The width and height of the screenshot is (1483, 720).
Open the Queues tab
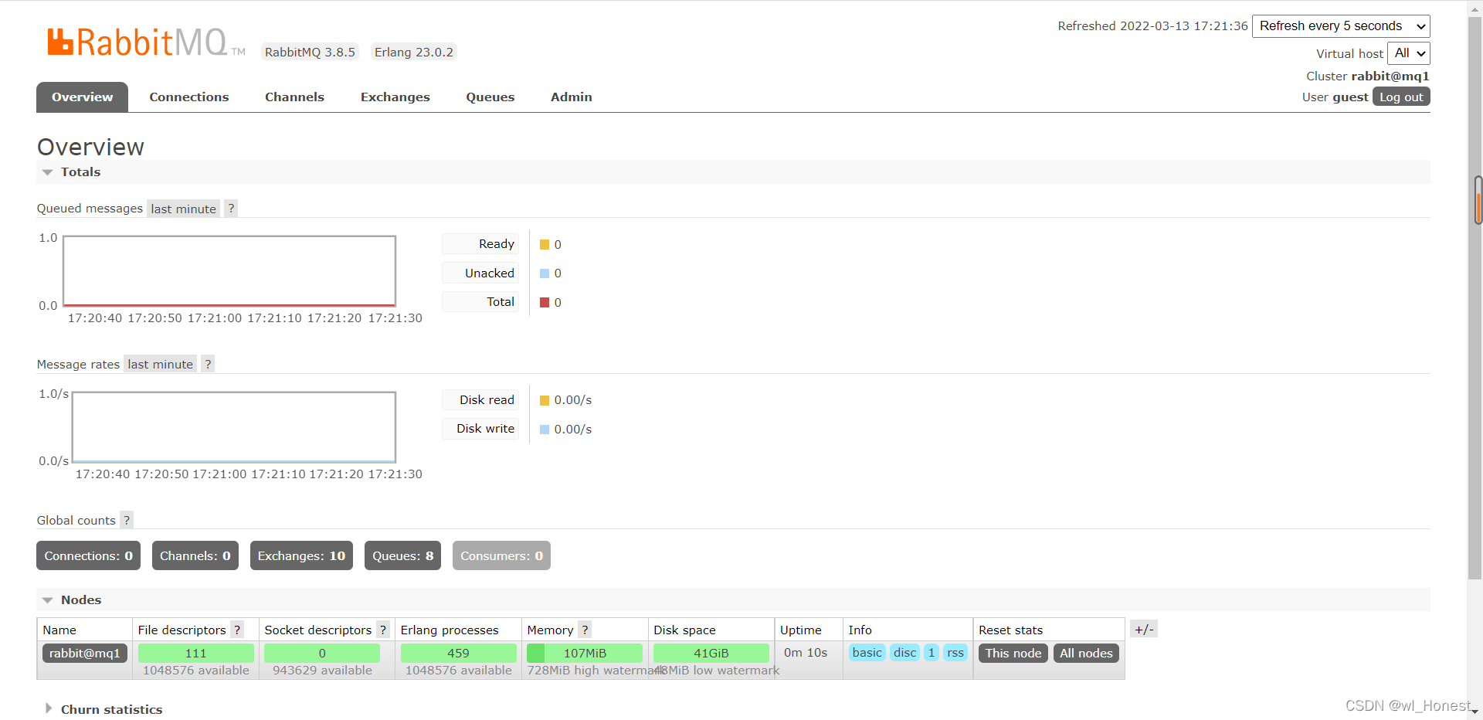coord(490,97)
